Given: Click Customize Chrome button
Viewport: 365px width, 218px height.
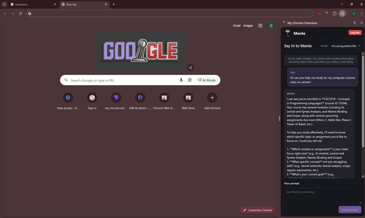Looking at the screenshot, I should point(258,210).
